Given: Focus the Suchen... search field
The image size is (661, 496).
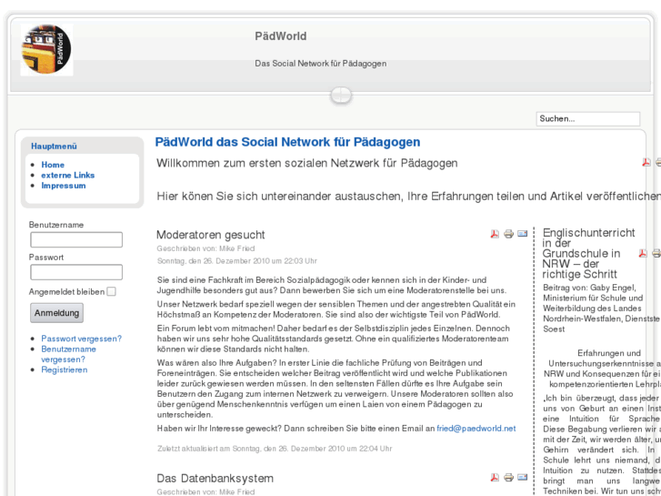Looking at the screenshot, I should (588, 118).
